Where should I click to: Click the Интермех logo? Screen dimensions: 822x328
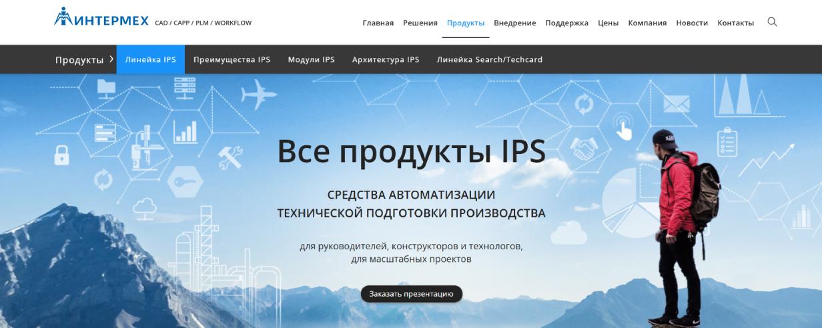pyautogui.click(x=103, y=19)
